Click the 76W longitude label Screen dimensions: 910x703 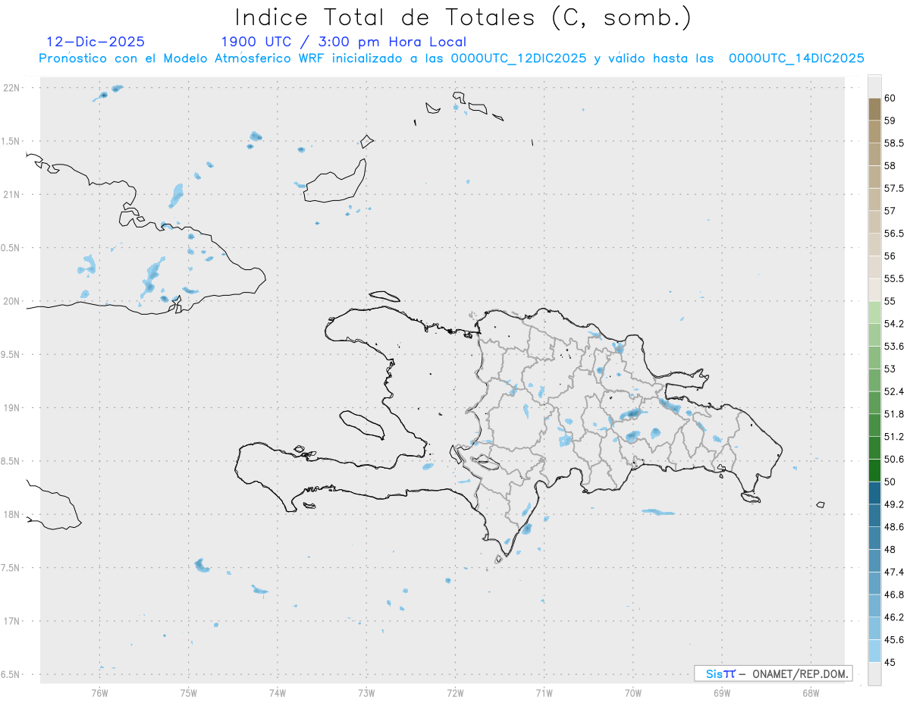click(99, 692)
